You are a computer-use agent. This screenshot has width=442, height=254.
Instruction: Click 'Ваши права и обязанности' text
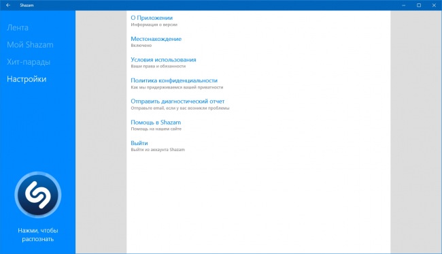coord(158,66)
